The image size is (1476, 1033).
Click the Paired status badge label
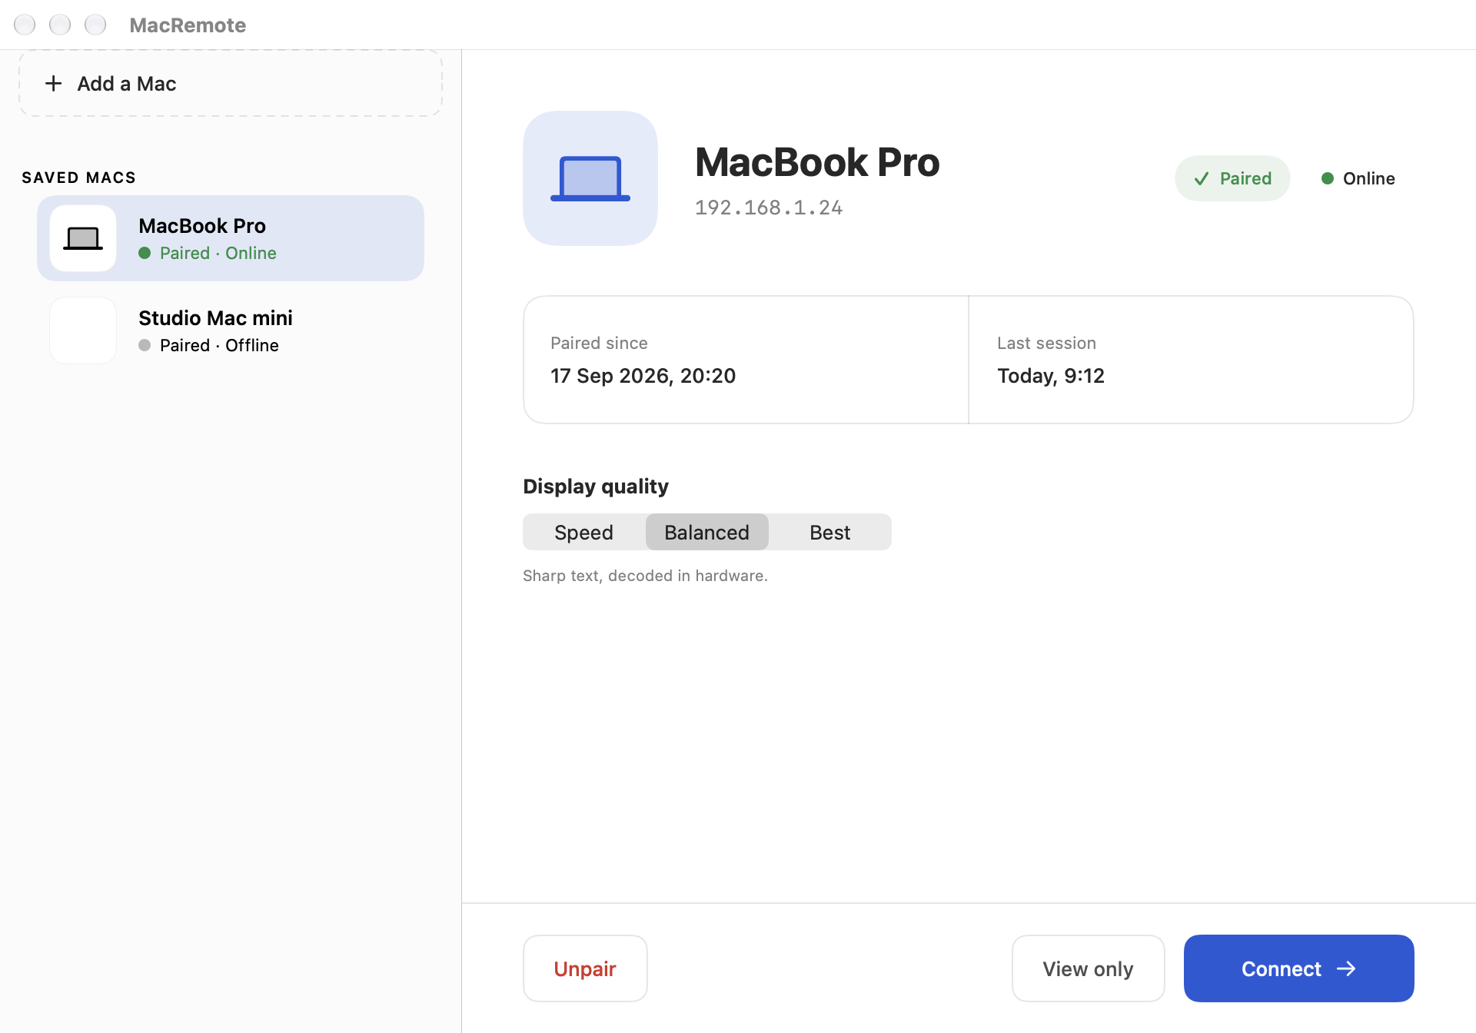point(1245,178)
